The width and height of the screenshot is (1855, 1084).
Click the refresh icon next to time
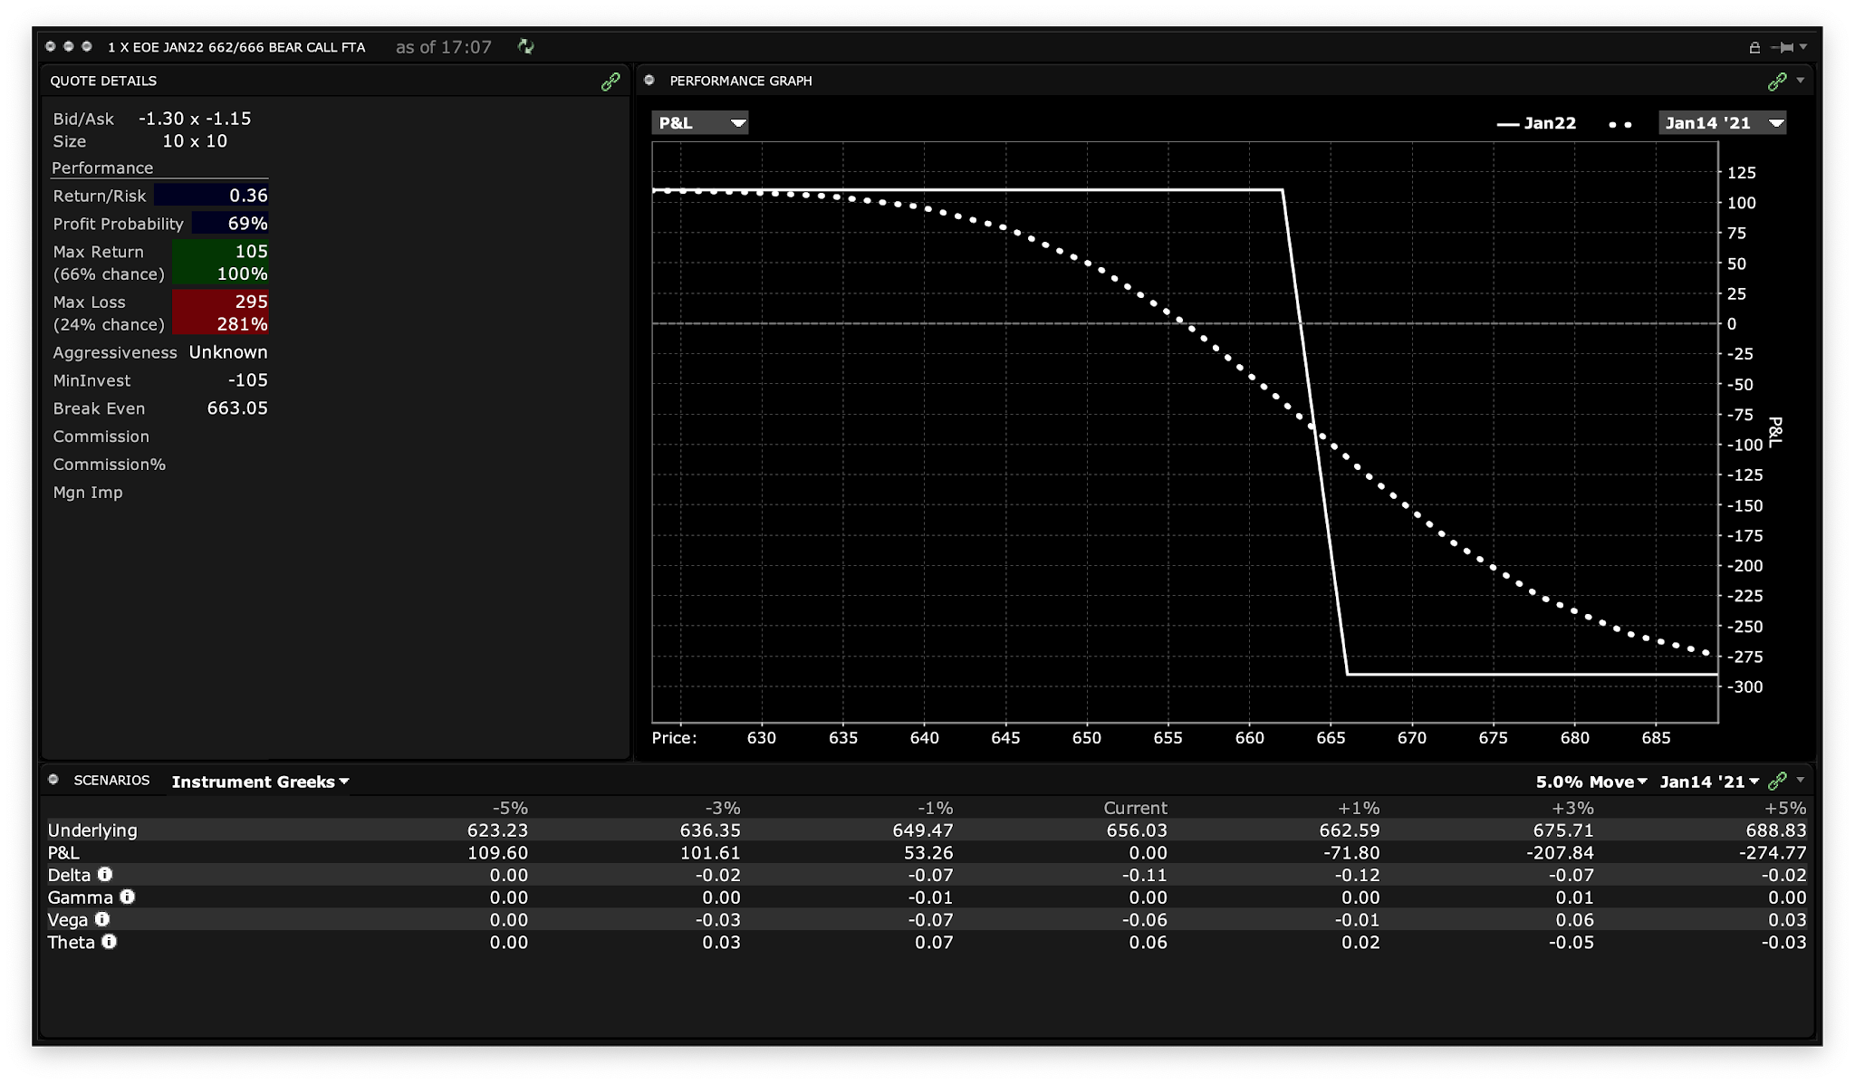click(x=525, y=46)
